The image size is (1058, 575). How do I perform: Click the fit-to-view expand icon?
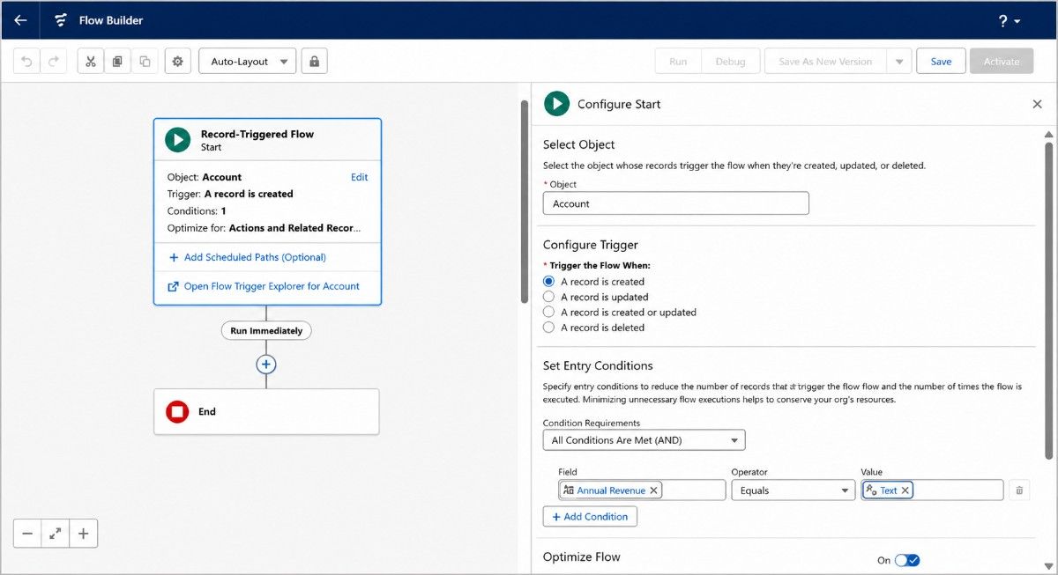pyautogui.click(x=56, y=534)
